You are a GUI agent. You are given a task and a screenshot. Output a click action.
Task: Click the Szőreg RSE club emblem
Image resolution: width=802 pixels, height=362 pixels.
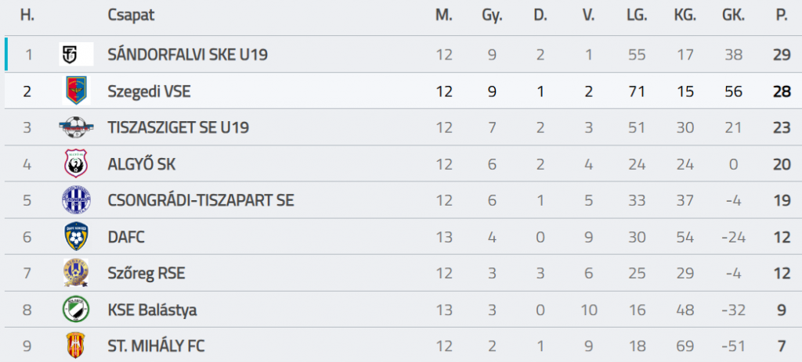click(x=76, y=273)
